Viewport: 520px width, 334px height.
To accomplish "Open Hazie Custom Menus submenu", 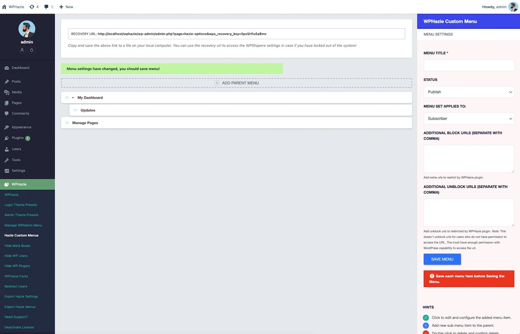I will (x=21, y=235).
